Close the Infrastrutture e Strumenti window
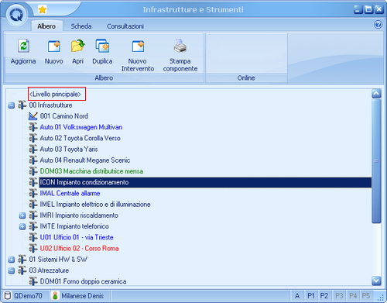Image resolution: width=387 pixels, height=303 pixels. (x=379, y=9)
